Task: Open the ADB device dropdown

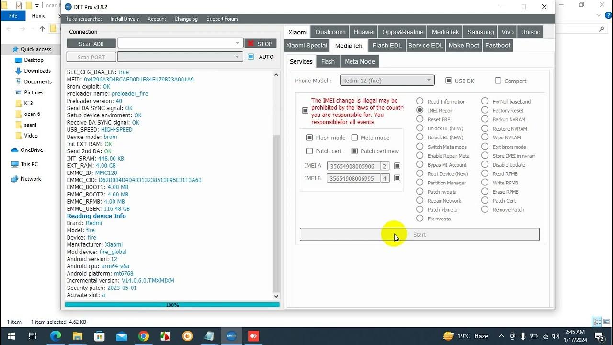Action: click(x=181, y=44)
